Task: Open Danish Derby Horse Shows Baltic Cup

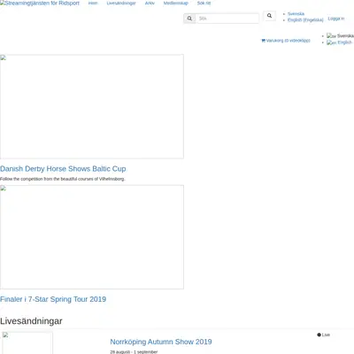Action: click(x=63, y=169)
